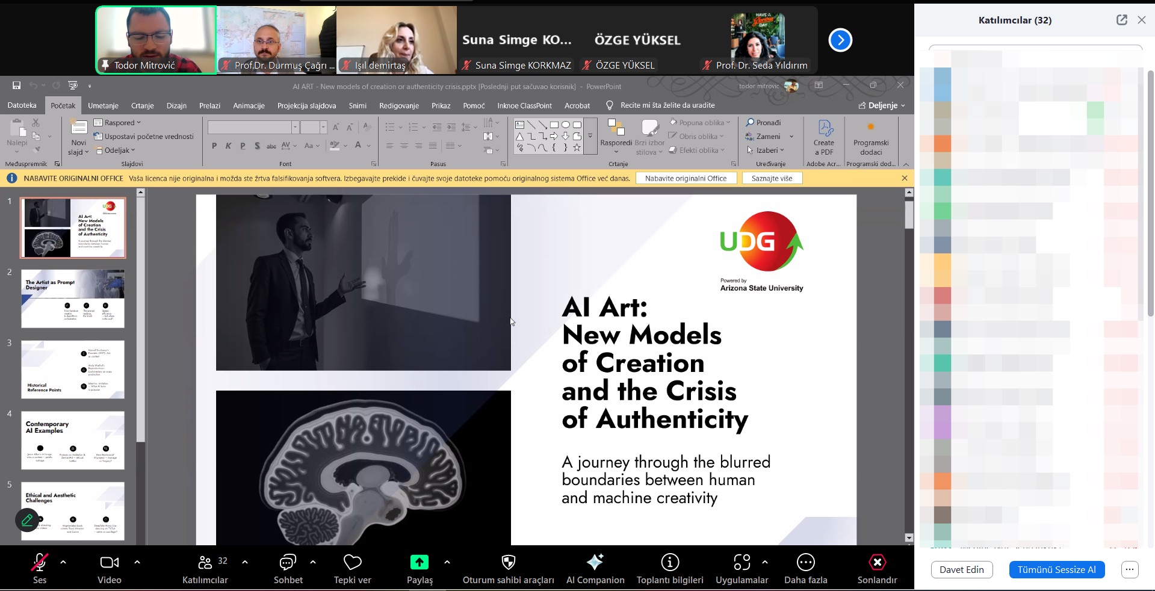Open the Raspored layout dropdown
The image size is (1155, 591).
(x=117, y=123)
